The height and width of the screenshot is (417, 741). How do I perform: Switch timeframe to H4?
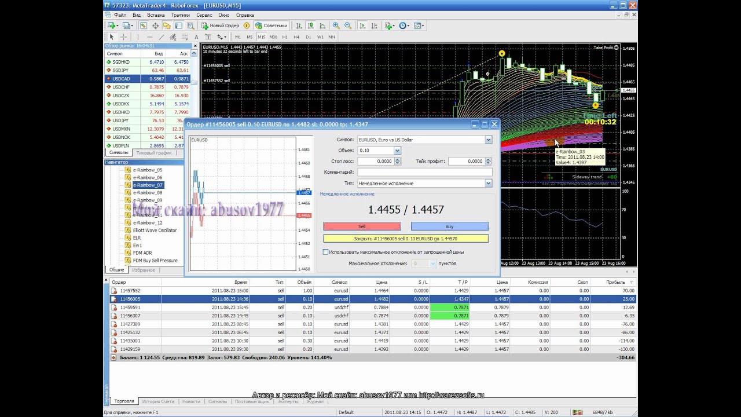pos(296,37)
